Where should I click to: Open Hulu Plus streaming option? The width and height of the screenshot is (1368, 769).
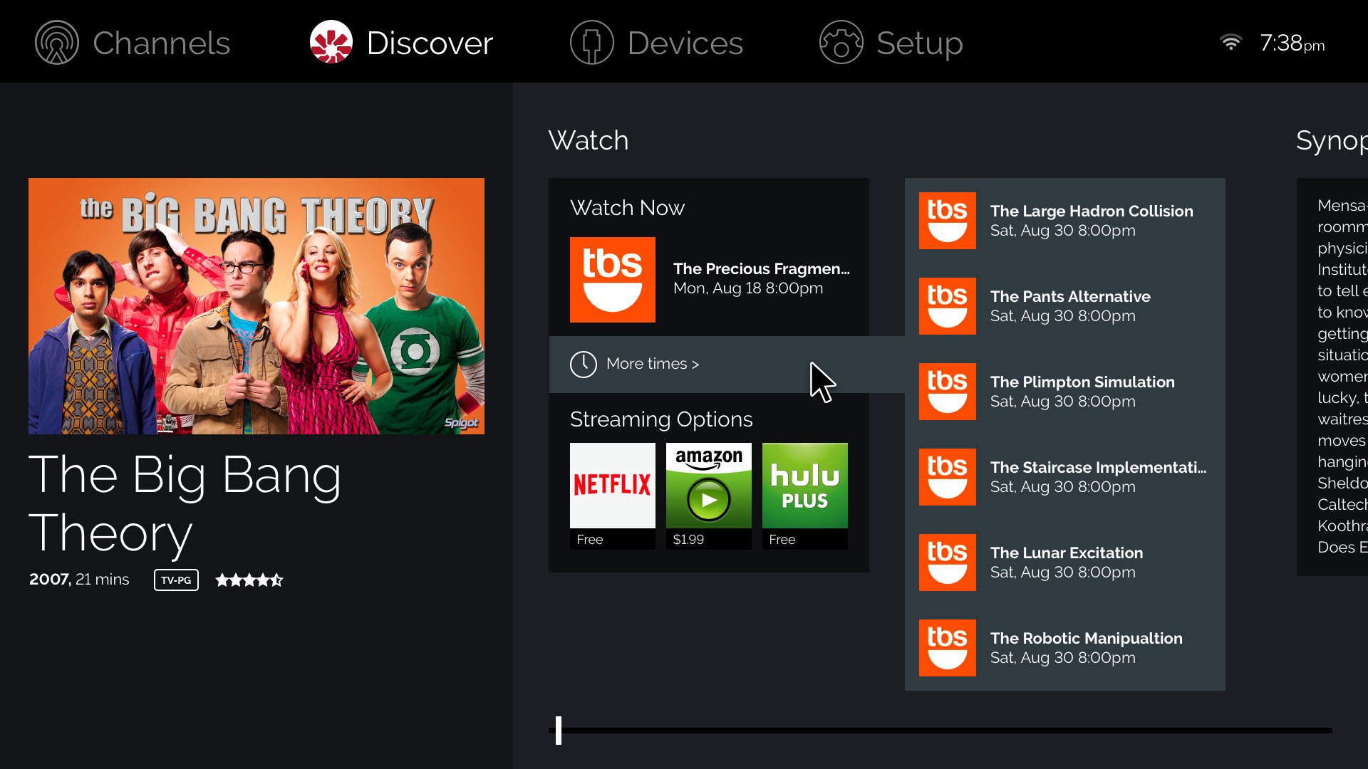pyautogui.click(x=805, y=486)
